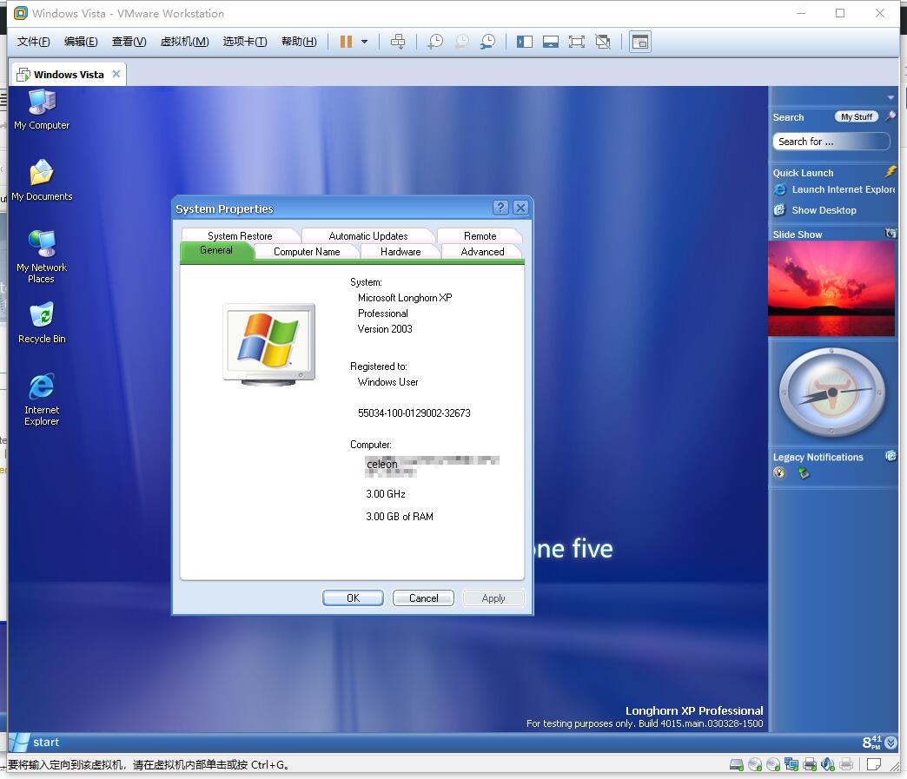
Task: Open the 文件(F) menu
Action: (34, 42)
